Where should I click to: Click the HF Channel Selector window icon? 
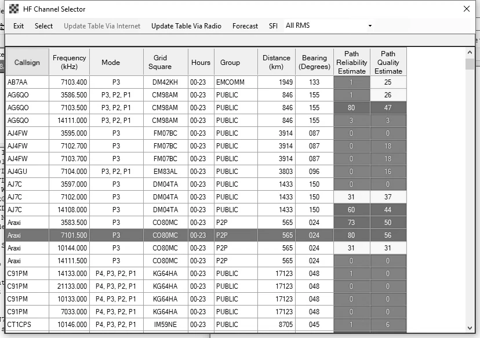click(14, 9)
